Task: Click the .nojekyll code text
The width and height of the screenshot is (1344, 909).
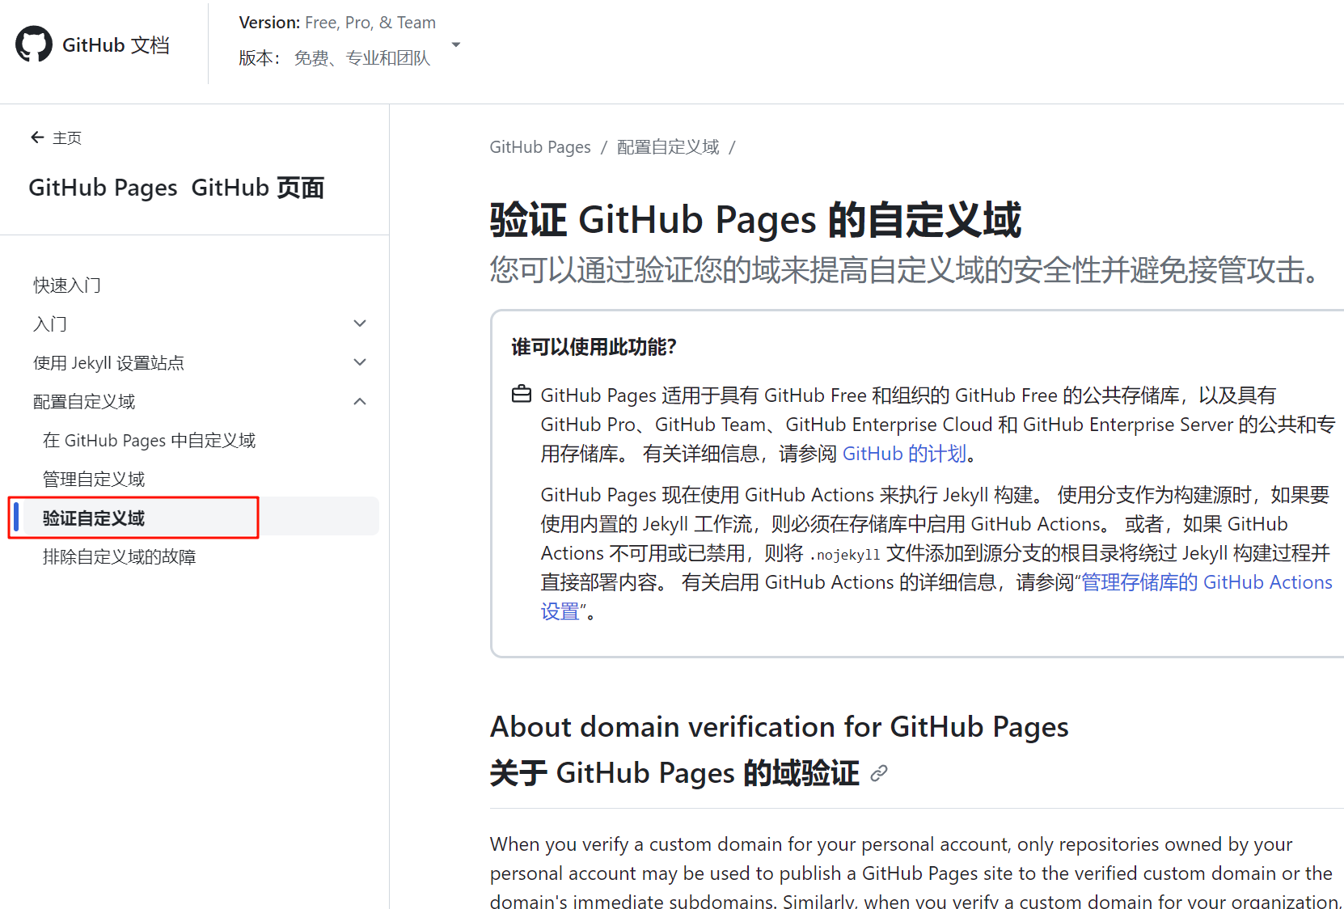Action: tap(845, 555)
